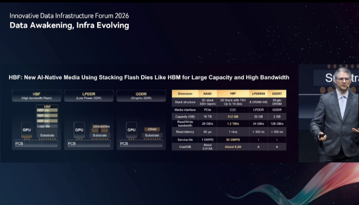The height and width of the screenshot is (205, 359).
Task: Click the Substrate block in the LPDDR diagram
Action: [99, 135]
